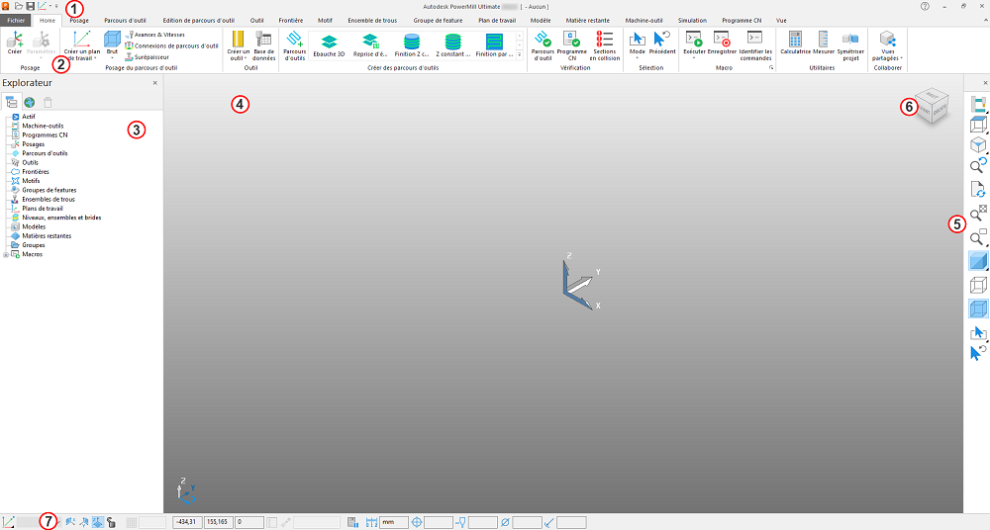This screenshot has width=990, height=530.
Task: Click the Y coordinate field showing 155,165
Action: [219, 522]
